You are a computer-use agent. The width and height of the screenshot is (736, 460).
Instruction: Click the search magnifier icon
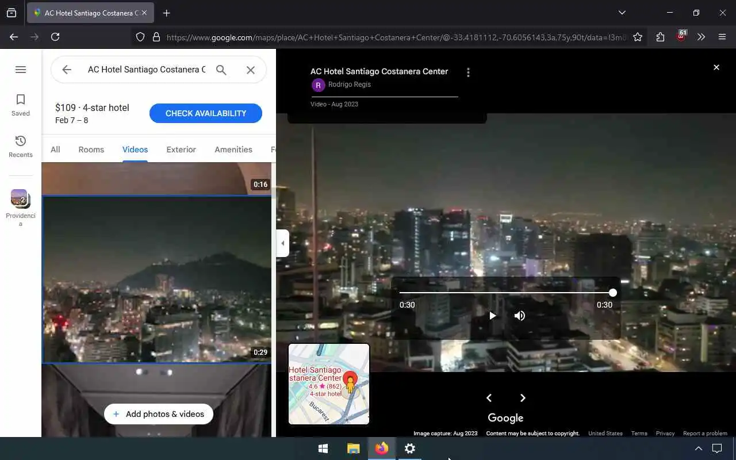tap(221, 70)
